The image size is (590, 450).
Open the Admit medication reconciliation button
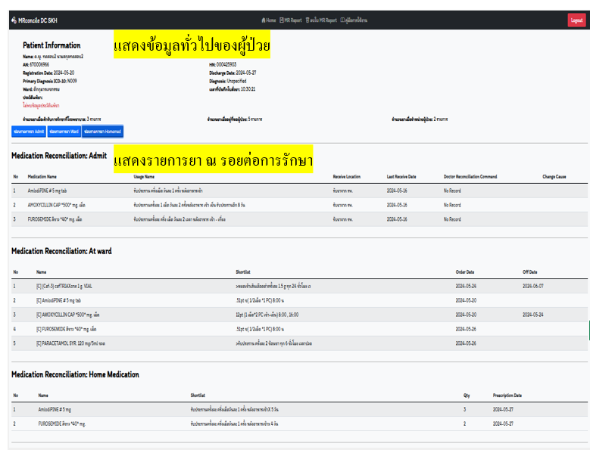(x=28, y=132)
